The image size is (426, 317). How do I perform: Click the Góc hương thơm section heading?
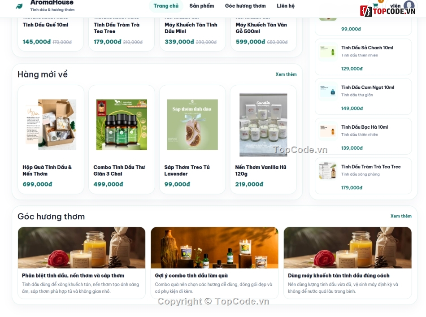click(x=51, y=217)
